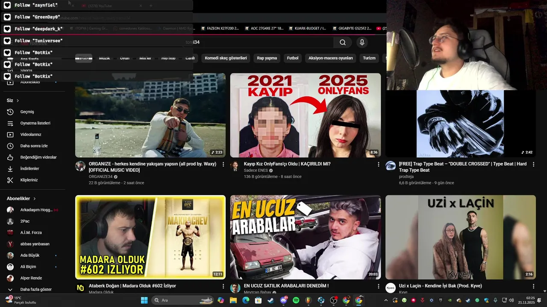Show hidden system tray icons
The image size is (547, 307).
[386, 300]
